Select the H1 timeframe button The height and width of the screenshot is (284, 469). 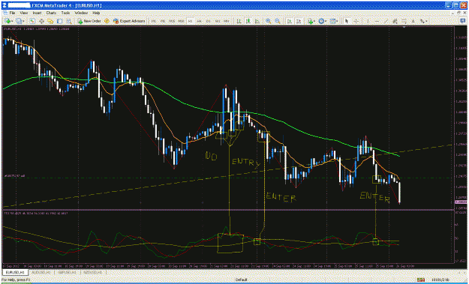point(191,21)
